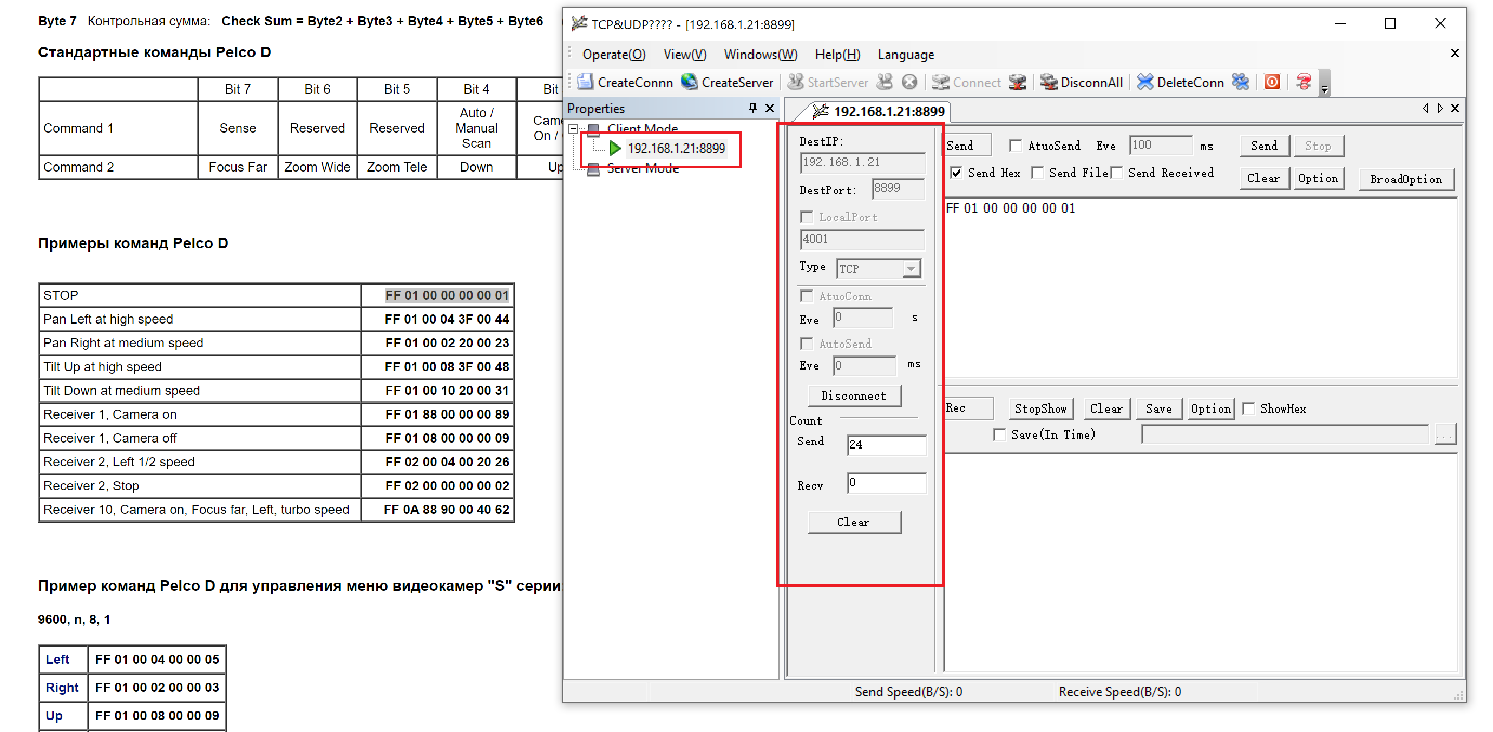Pin the Properties panel with pushpin icon
1493x732 pixels.
pyautogui.click(x=753, y=108)
